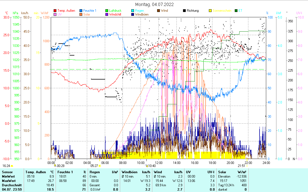Click the chart title Montag, 04.07.2022
Viewport: 308px width, 192px height.
tap(154, 4)
